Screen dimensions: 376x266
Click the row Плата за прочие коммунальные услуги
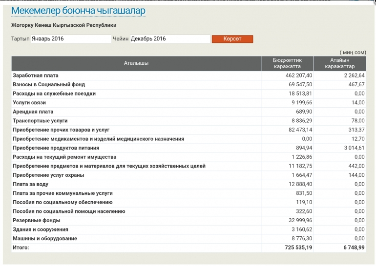pyautogui.click(x=188, y=193)
